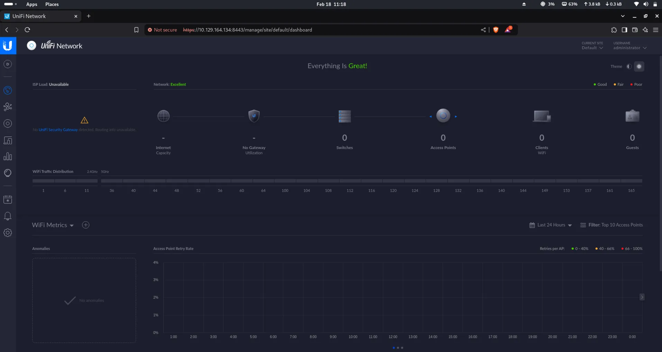The height and width of the screenshot is (352, 662).
Task: Click the site 'D' circle icon
Action: [x=8, y=64]
